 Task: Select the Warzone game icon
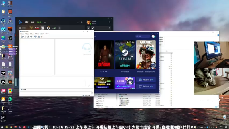tap(43, 28)
